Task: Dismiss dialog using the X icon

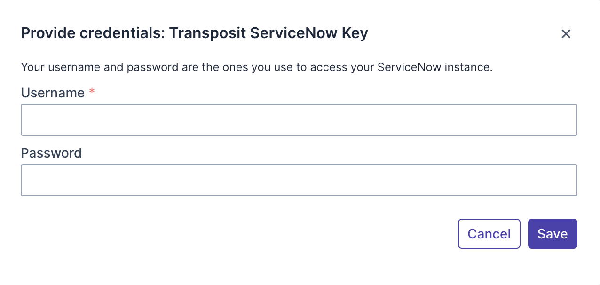Action: point(566,34)
